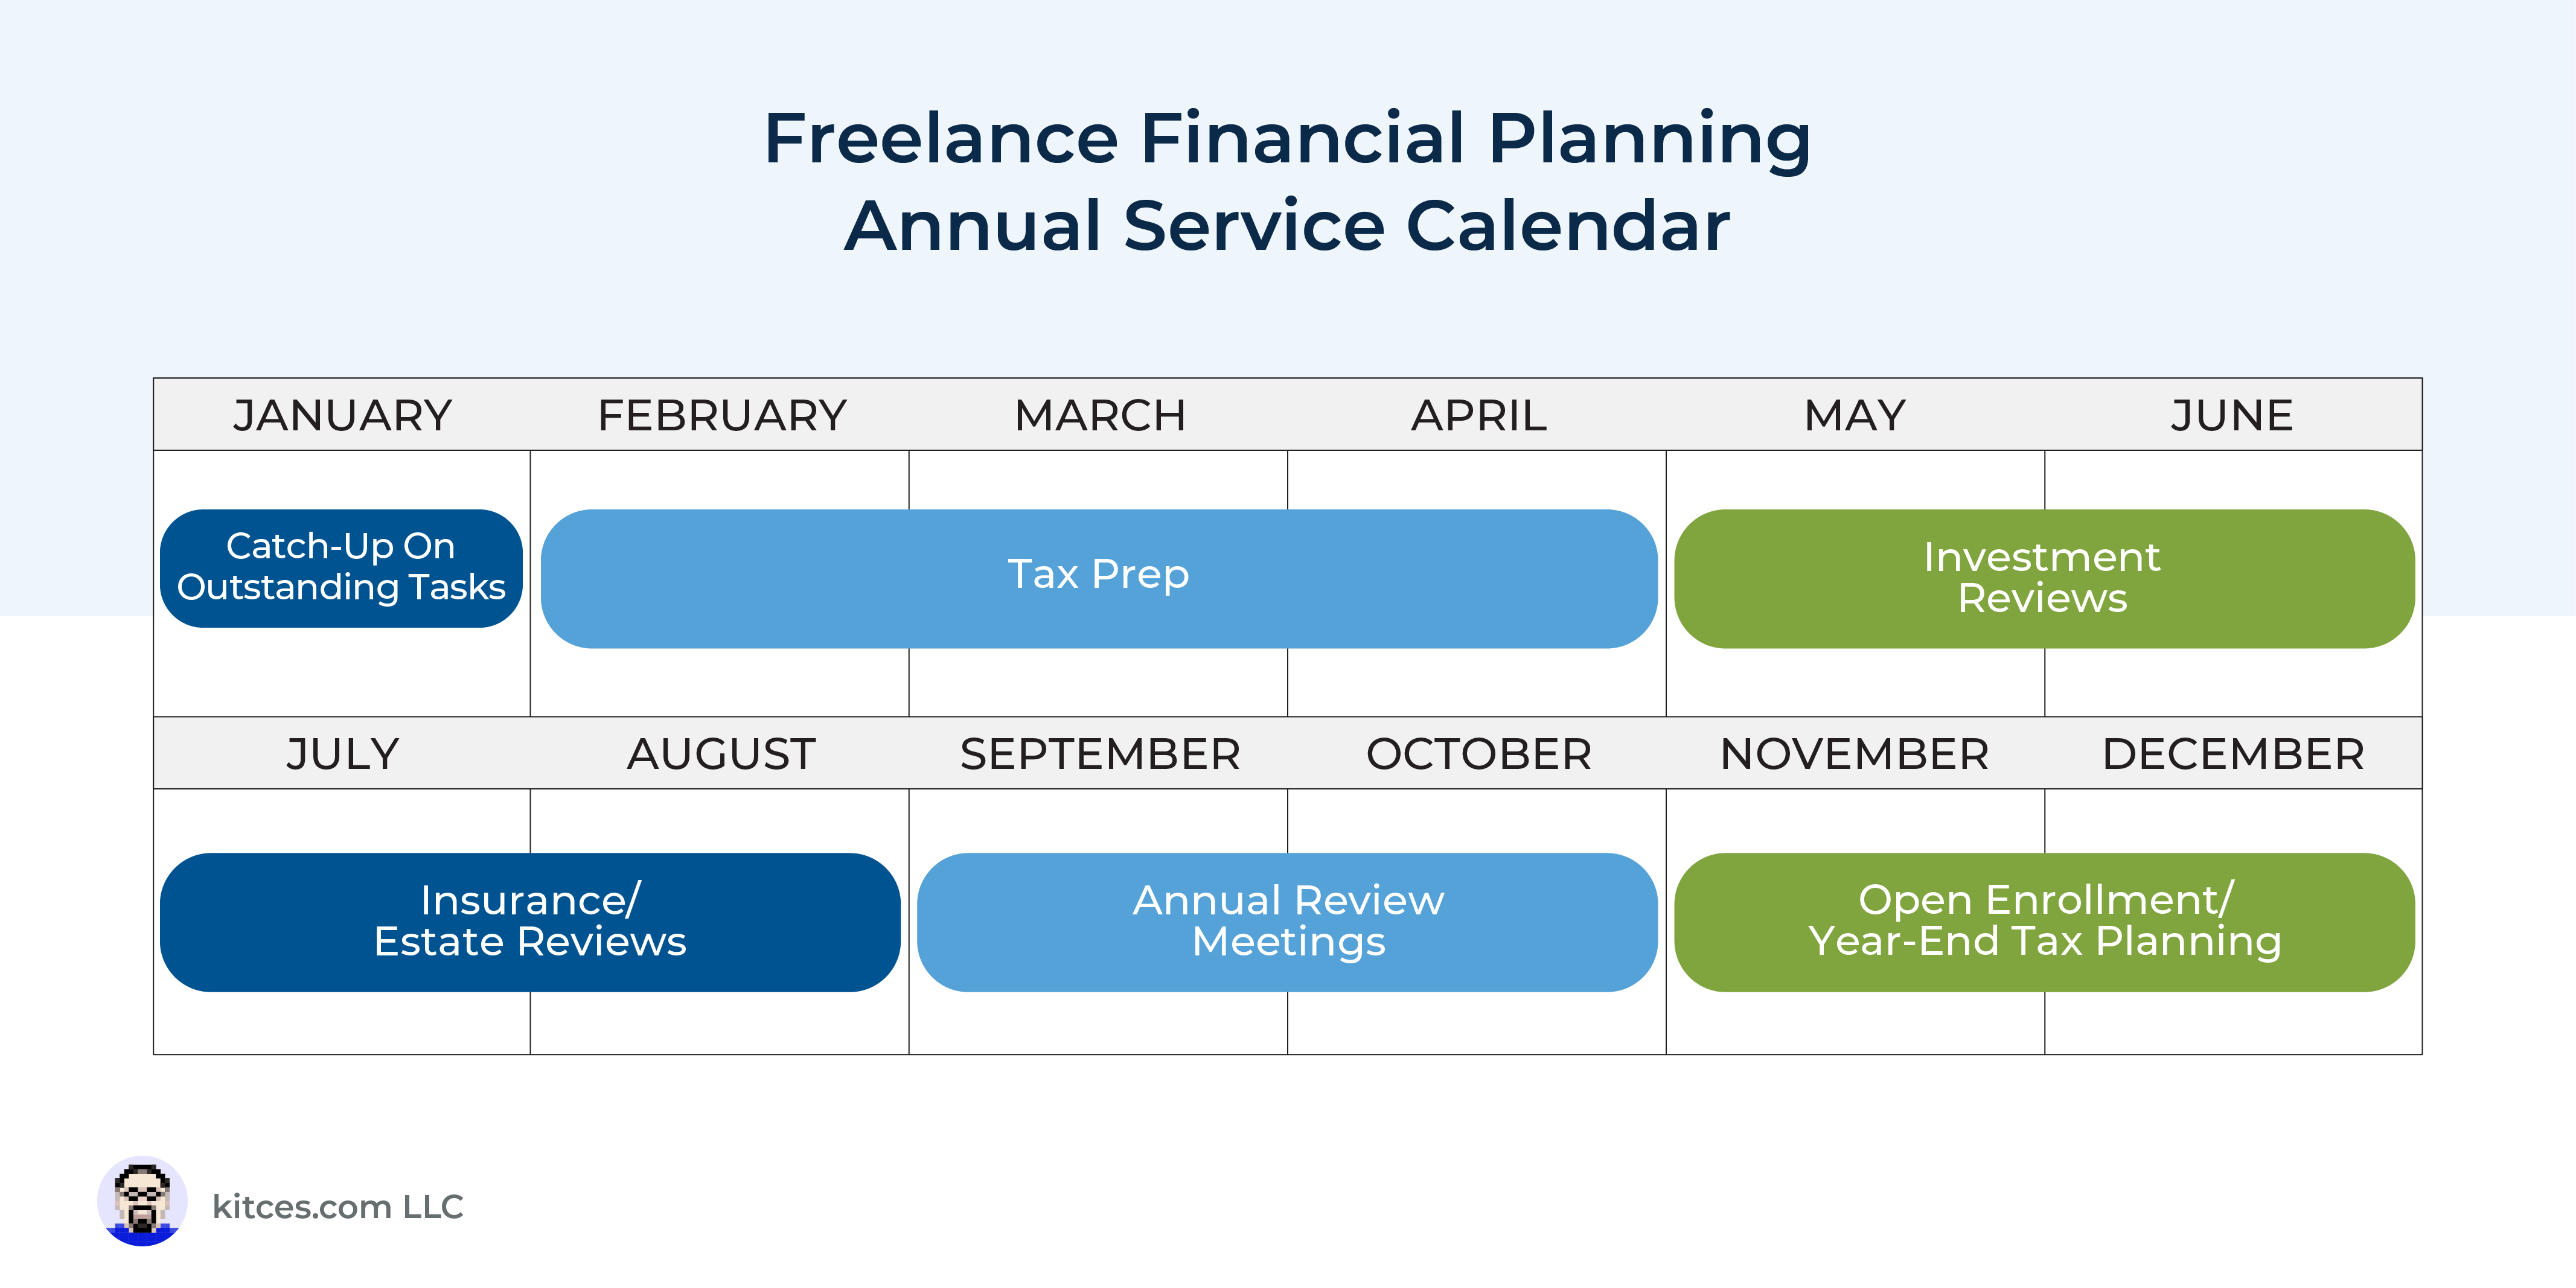
Task: Select the MARCH month header
Action: pos(1100,415)
